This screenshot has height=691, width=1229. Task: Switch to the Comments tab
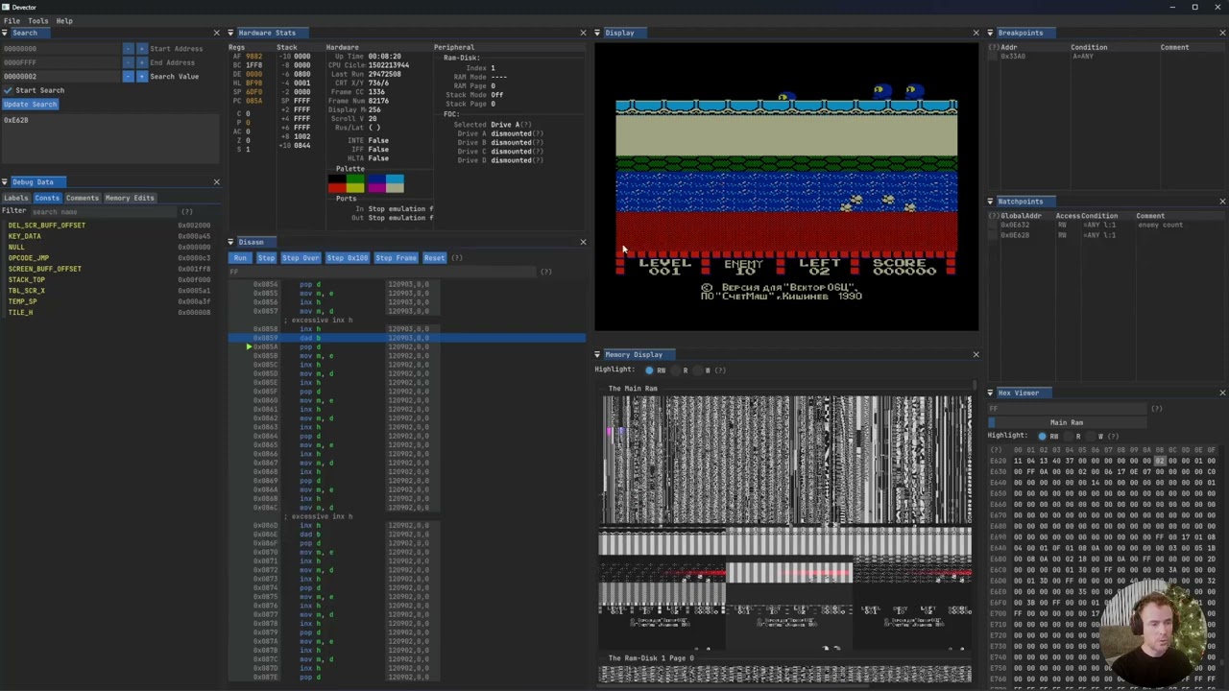coord(82,198)
